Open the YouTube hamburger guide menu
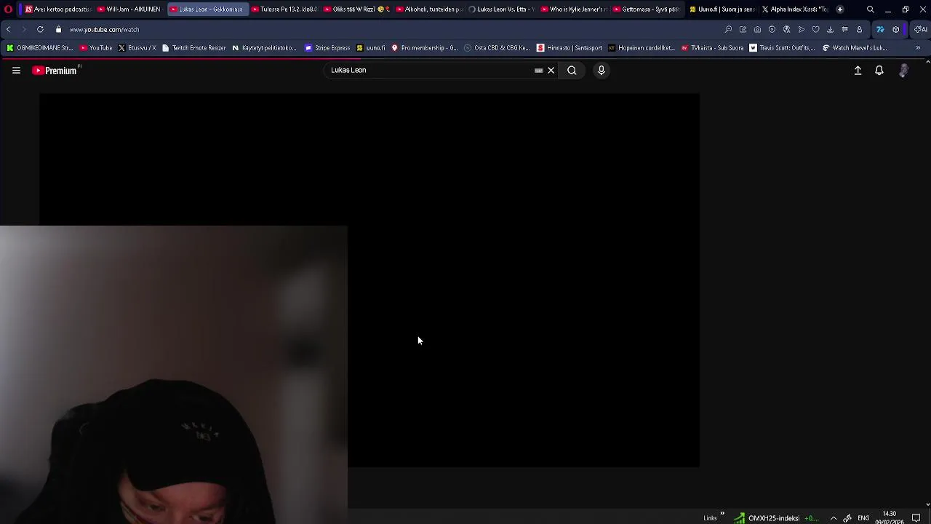The width and height of the screenshot is (931, 524). tap(16, 71)
